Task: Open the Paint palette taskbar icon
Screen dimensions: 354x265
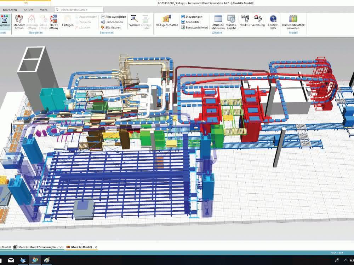Action: 47,260
